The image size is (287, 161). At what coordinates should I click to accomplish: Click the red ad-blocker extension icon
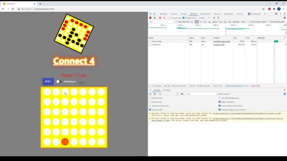pos(269,9)
